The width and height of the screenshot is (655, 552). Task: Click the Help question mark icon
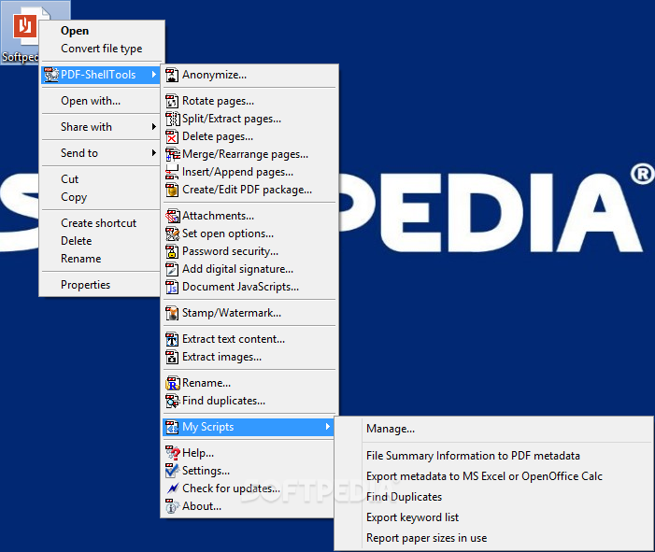coord(173,453)
